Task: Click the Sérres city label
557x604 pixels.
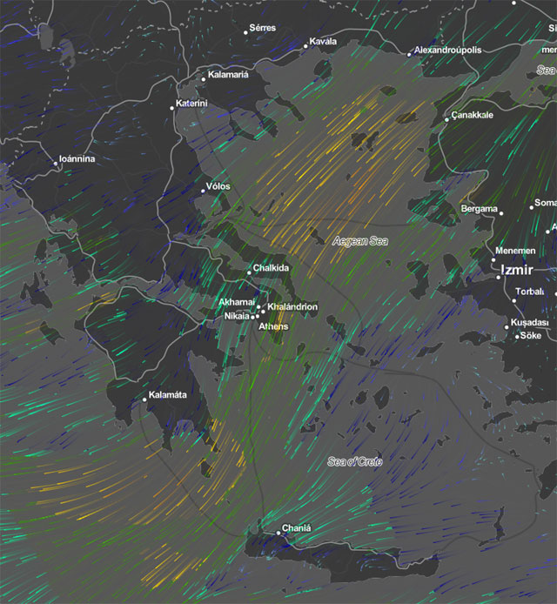Action: [262, 28]
